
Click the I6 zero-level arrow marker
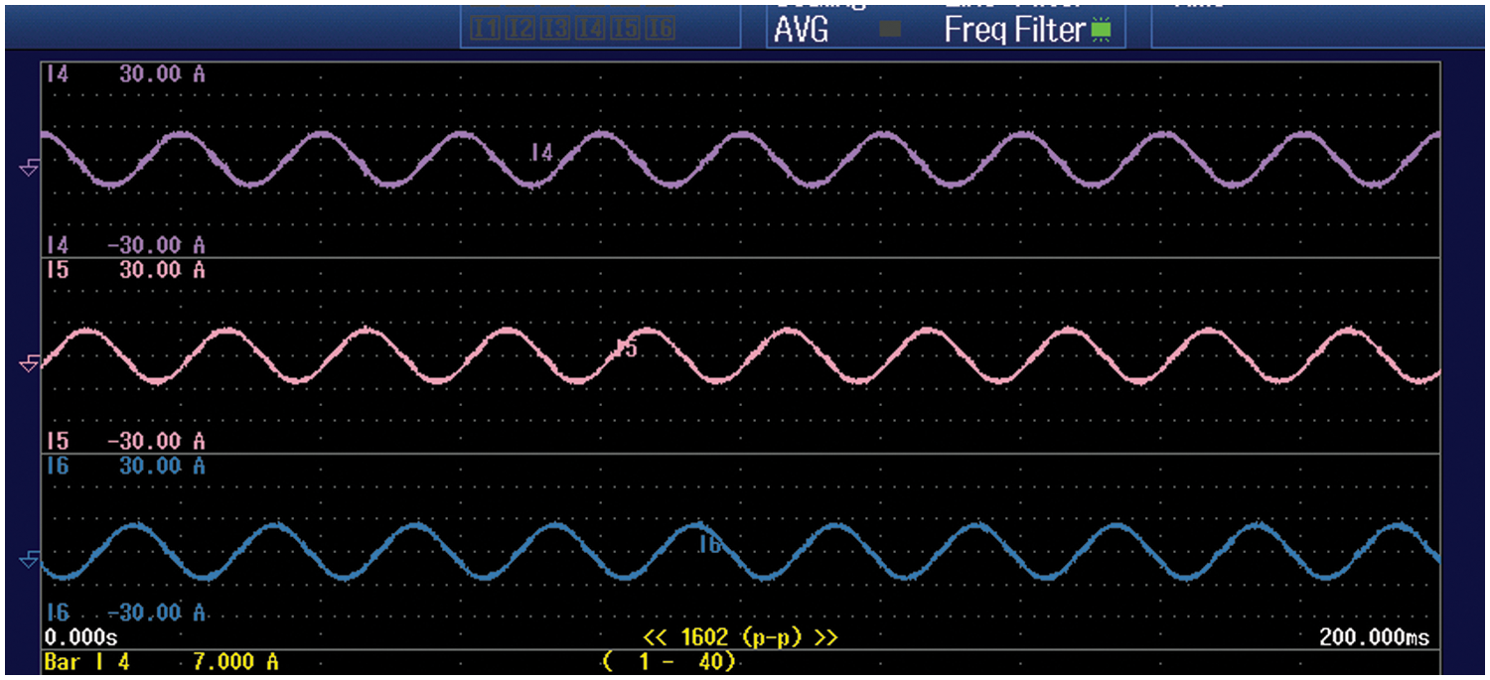(x=29, y=561)
